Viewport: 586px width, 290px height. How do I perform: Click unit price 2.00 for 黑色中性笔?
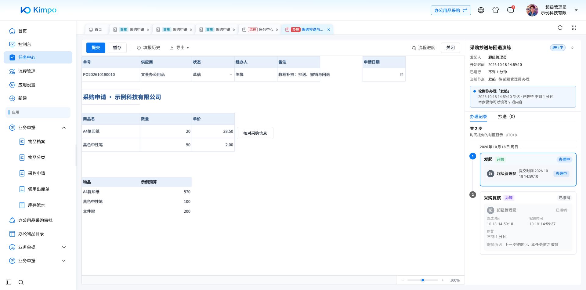coord(213,145)
